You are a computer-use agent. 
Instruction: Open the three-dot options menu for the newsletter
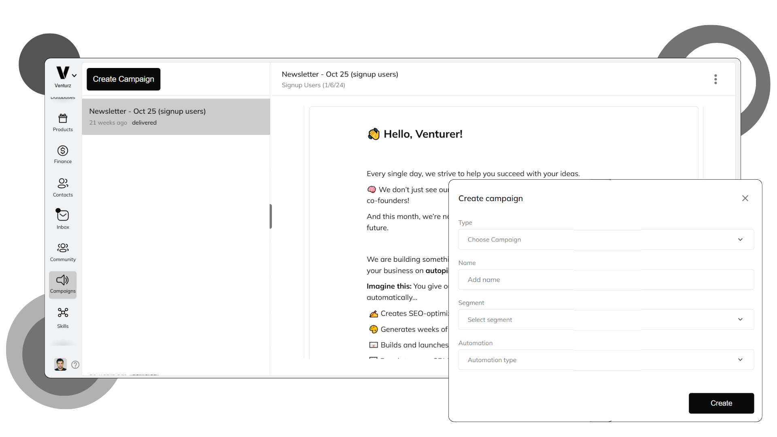pos(715,79)
